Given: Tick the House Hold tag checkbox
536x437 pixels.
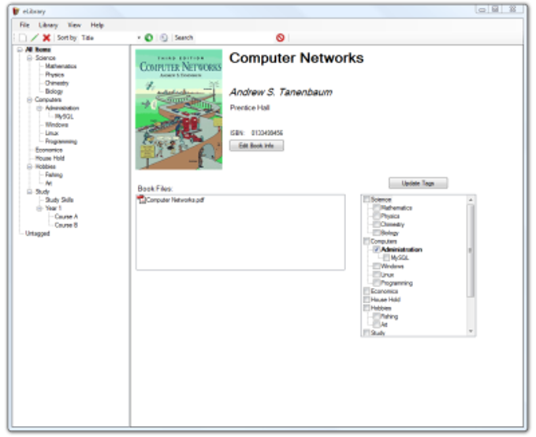Looking at the screenshot, I should pos(367,300).
